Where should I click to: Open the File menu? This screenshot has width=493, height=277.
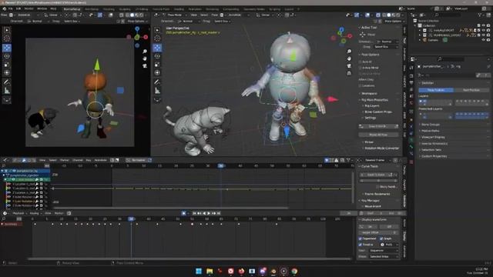(10, 8)
